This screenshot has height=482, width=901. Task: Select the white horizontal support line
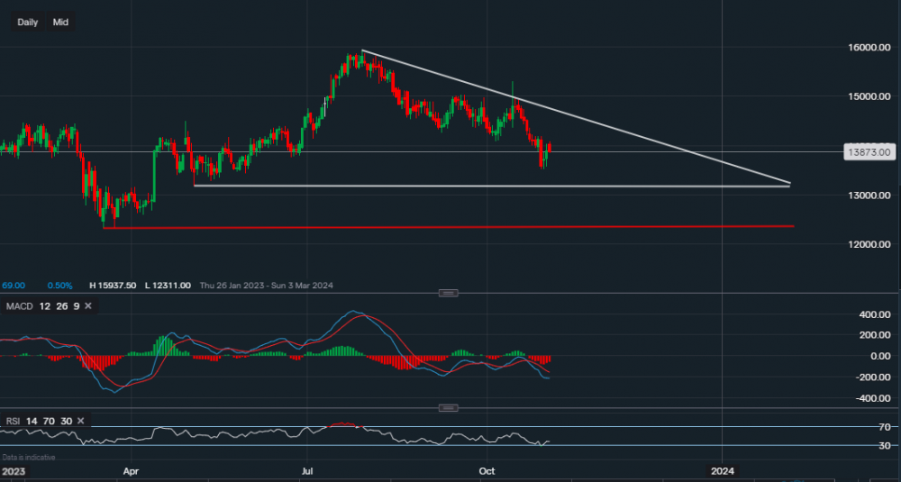coord(496,186)
